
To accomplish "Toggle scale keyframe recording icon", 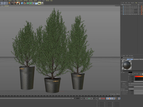I will 109,98.
